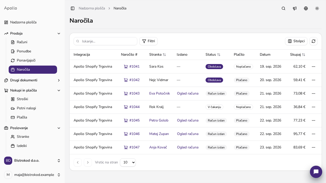The height and width of the screenshot is (183, 326).
Task: Open the search icon in top bar
Action: tap(283, 8)
